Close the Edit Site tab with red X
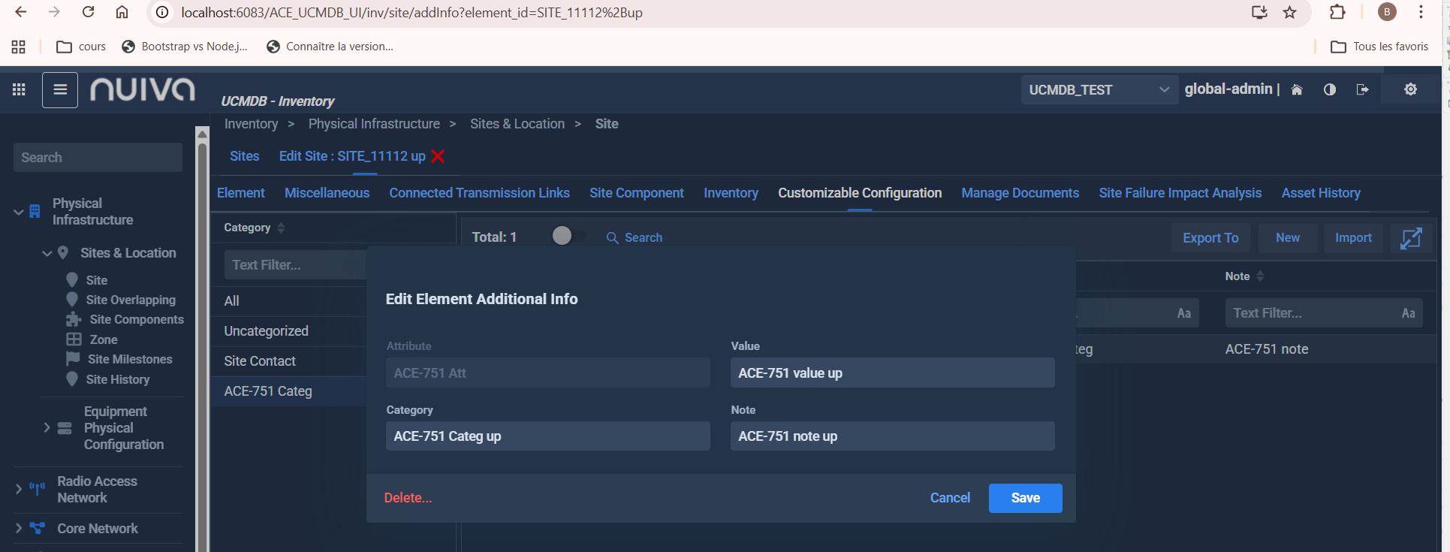This screenshot has height=552, width=1450. tap(439, 156)
